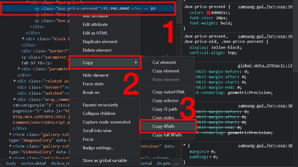Select the highlighted box-price-present p element row
Image resolution: width=298 pixels, height=167 pixels.
coord(88,8)
